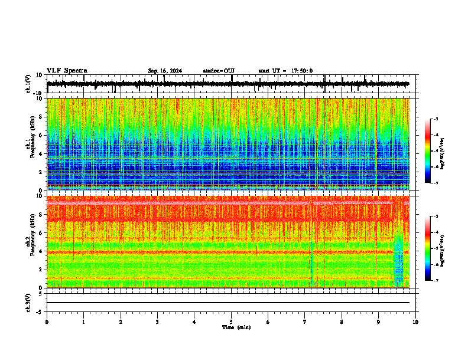Click time axis tick label "7"

304,322
